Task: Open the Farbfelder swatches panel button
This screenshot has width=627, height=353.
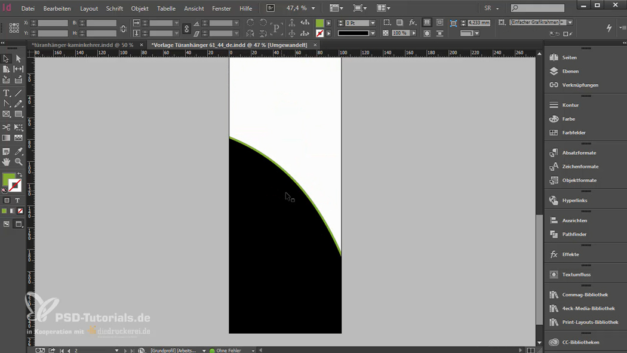Action: [573, 133]
